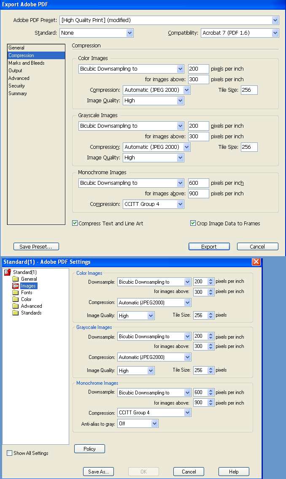Click Color Images 300 threshold field in Export dialog
This screenshot has width=286, height=479.
198,79
